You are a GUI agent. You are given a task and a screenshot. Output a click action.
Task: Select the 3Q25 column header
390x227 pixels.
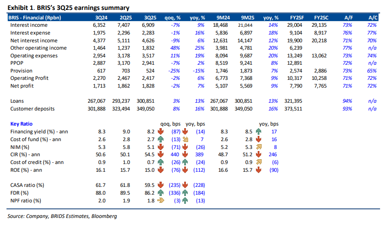point(150,18)
